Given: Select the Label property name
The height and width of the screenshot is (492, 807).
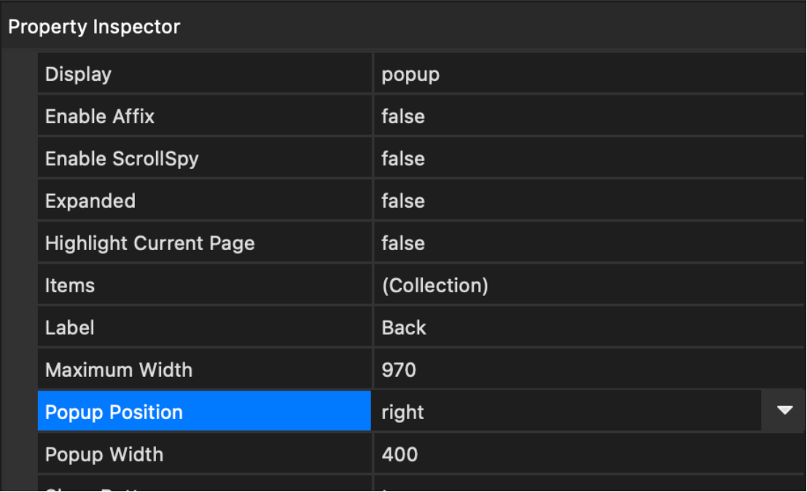Looking at the screenshot, I should [x=70, y=327].
